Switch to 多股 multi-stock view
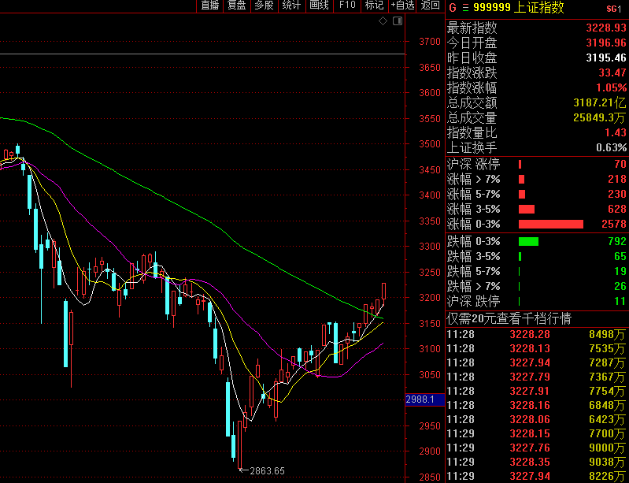Image resolution: width=629 pixels, height=483 pixels. tap(264, 6)
